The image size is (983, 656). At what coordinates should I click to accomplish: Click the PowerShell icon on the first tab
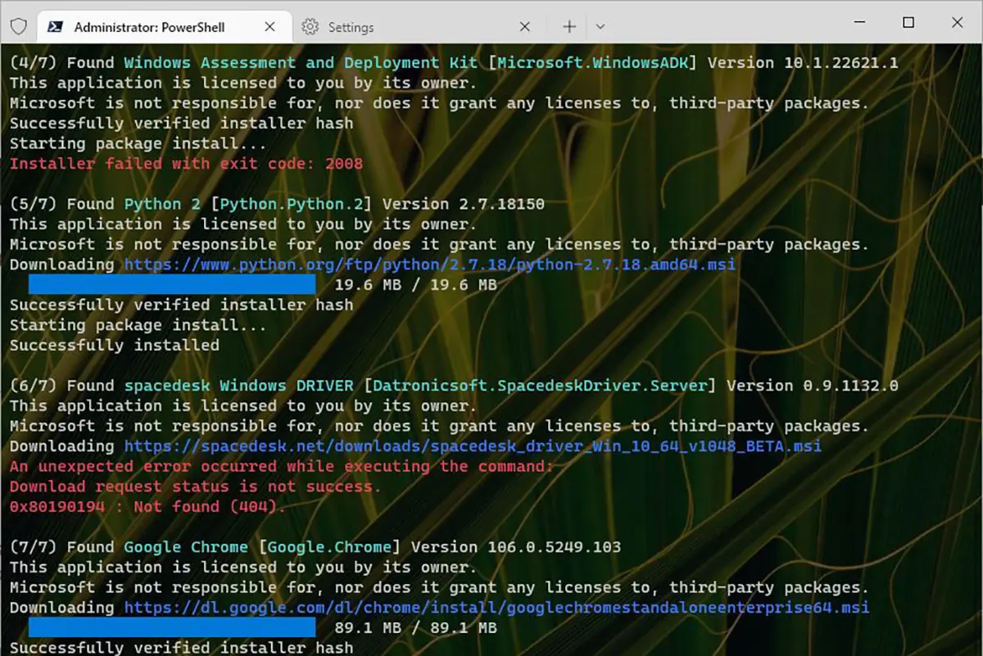(x=57, y=27)
